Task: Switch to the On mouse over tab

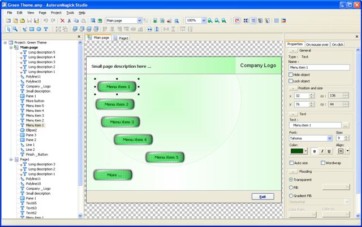Action: 317,45
